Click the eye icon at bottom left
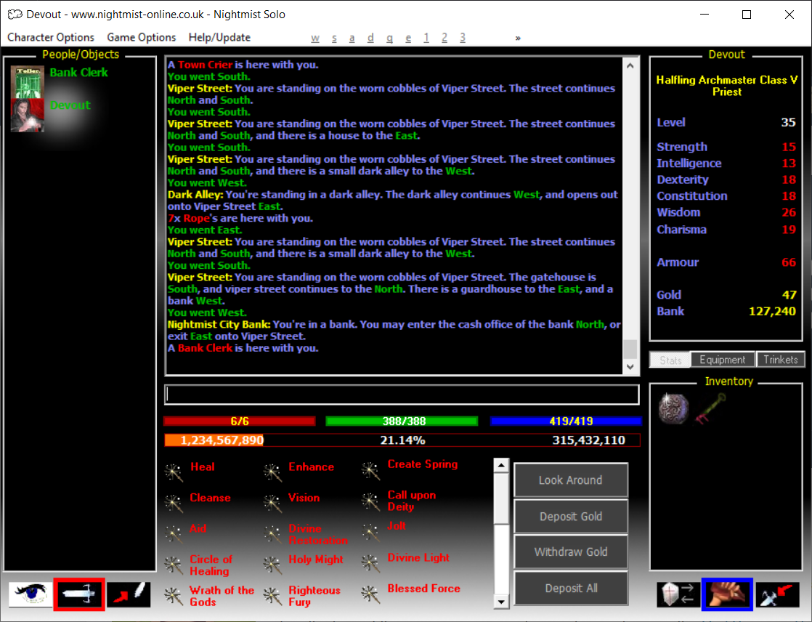Screen dimensions: 812x622 [x=30, y=594]
